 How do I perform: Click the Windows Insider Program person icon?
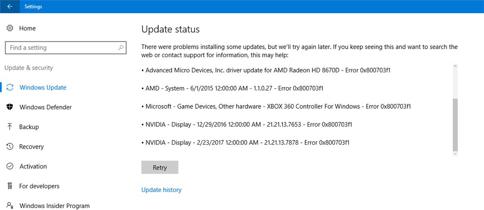9,205
